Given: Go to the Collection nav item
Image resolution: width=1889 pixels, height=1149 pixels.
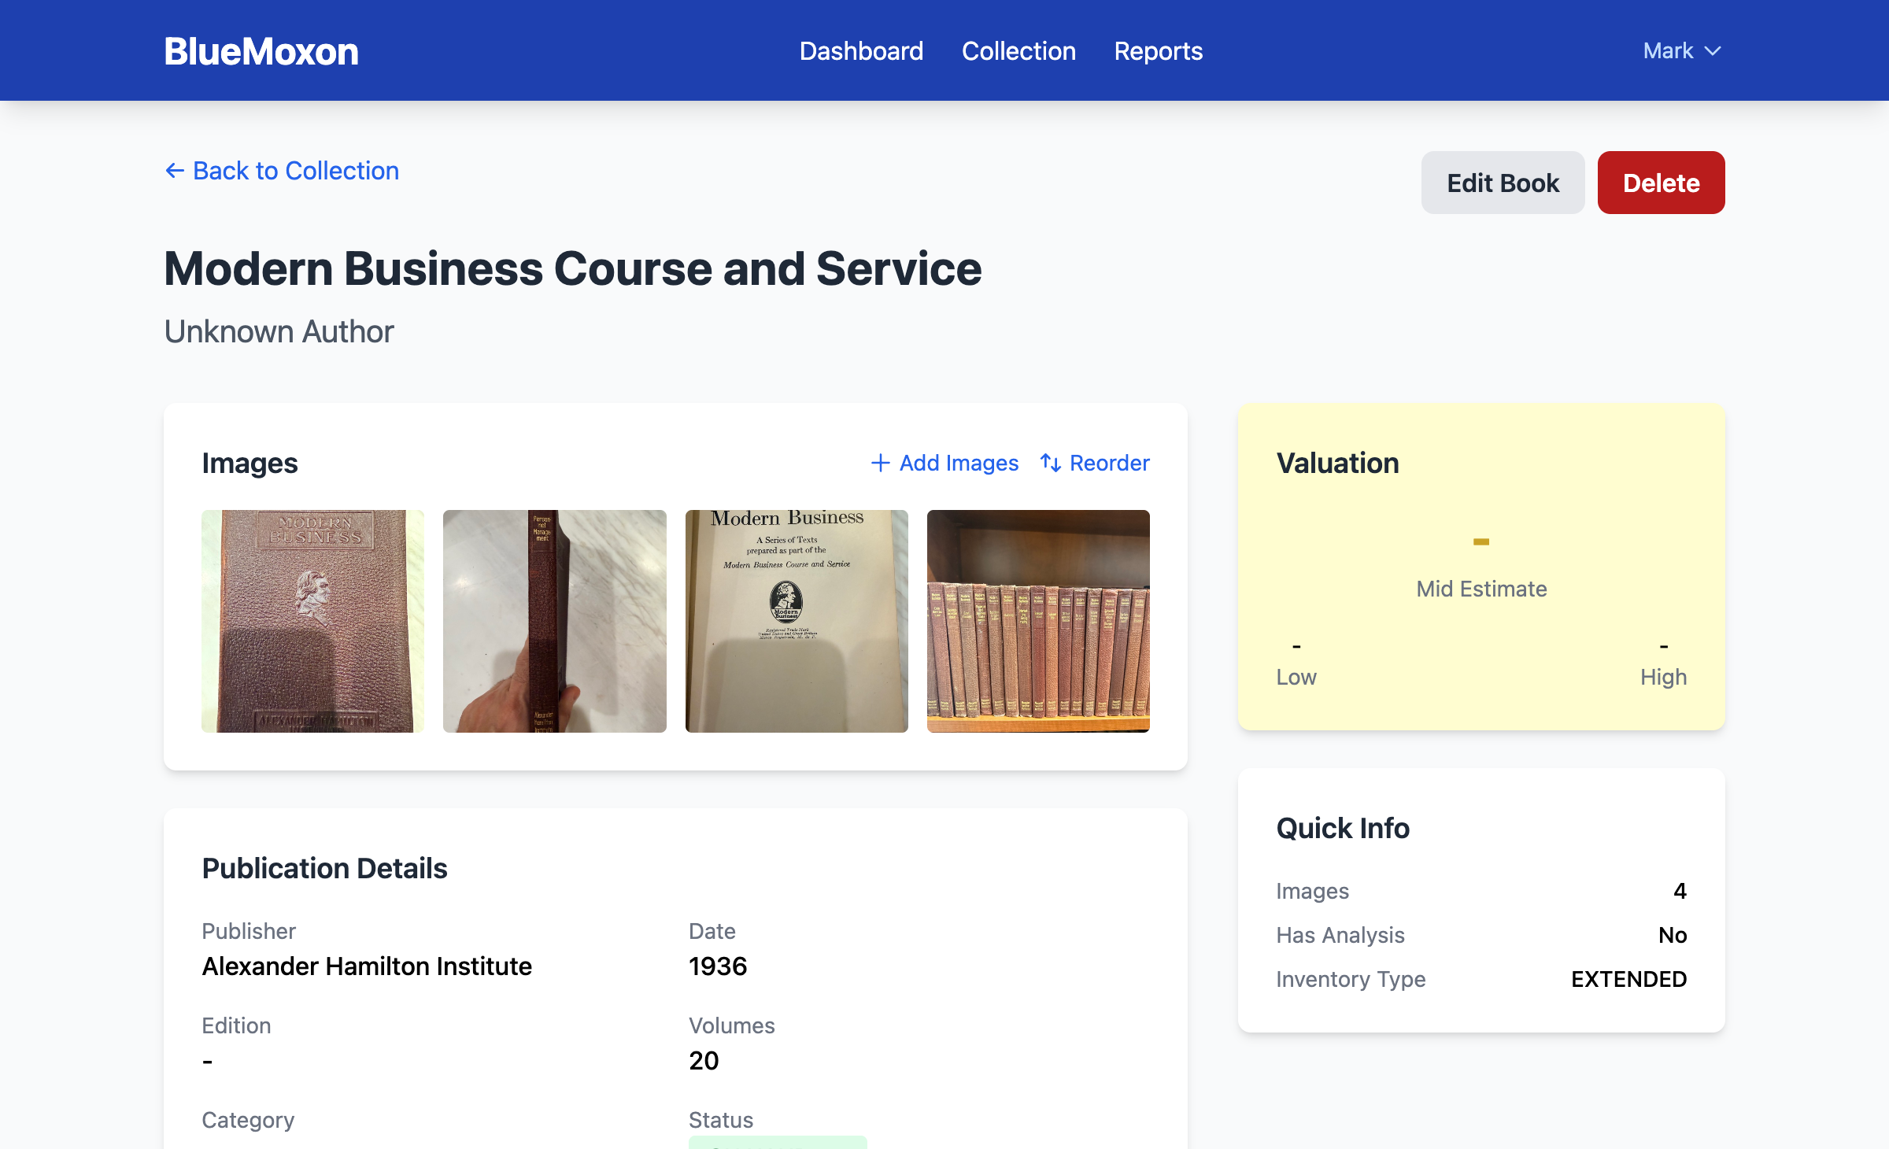Looking at the screenshot, I should pos(1018,51).
